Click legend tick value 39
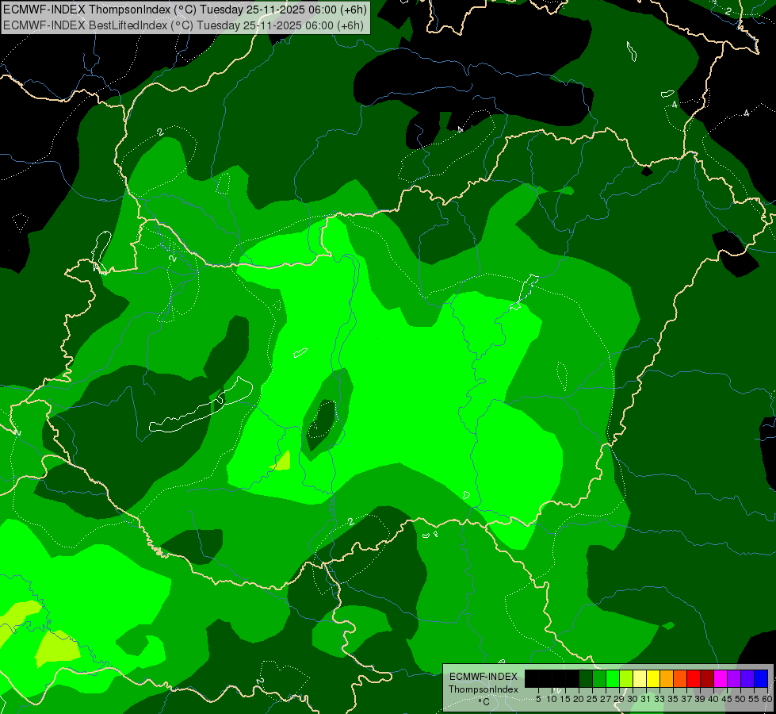This screenshot has height=714, width=776. click(700, 699)
